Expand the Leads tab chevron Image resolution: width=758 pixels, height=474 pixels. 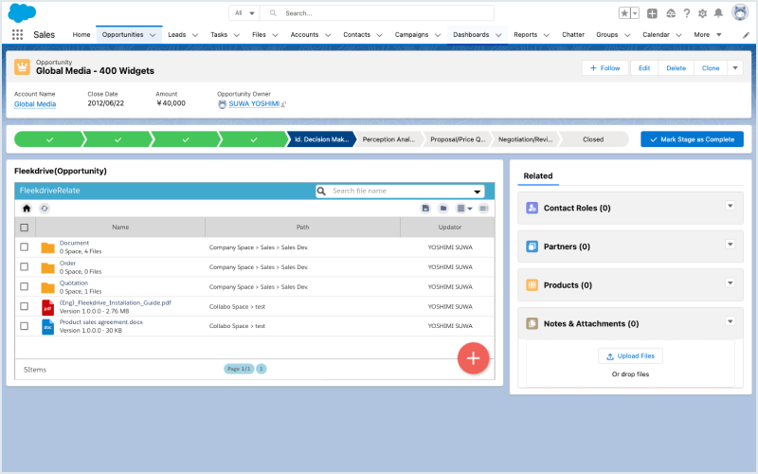pos(195,35)
